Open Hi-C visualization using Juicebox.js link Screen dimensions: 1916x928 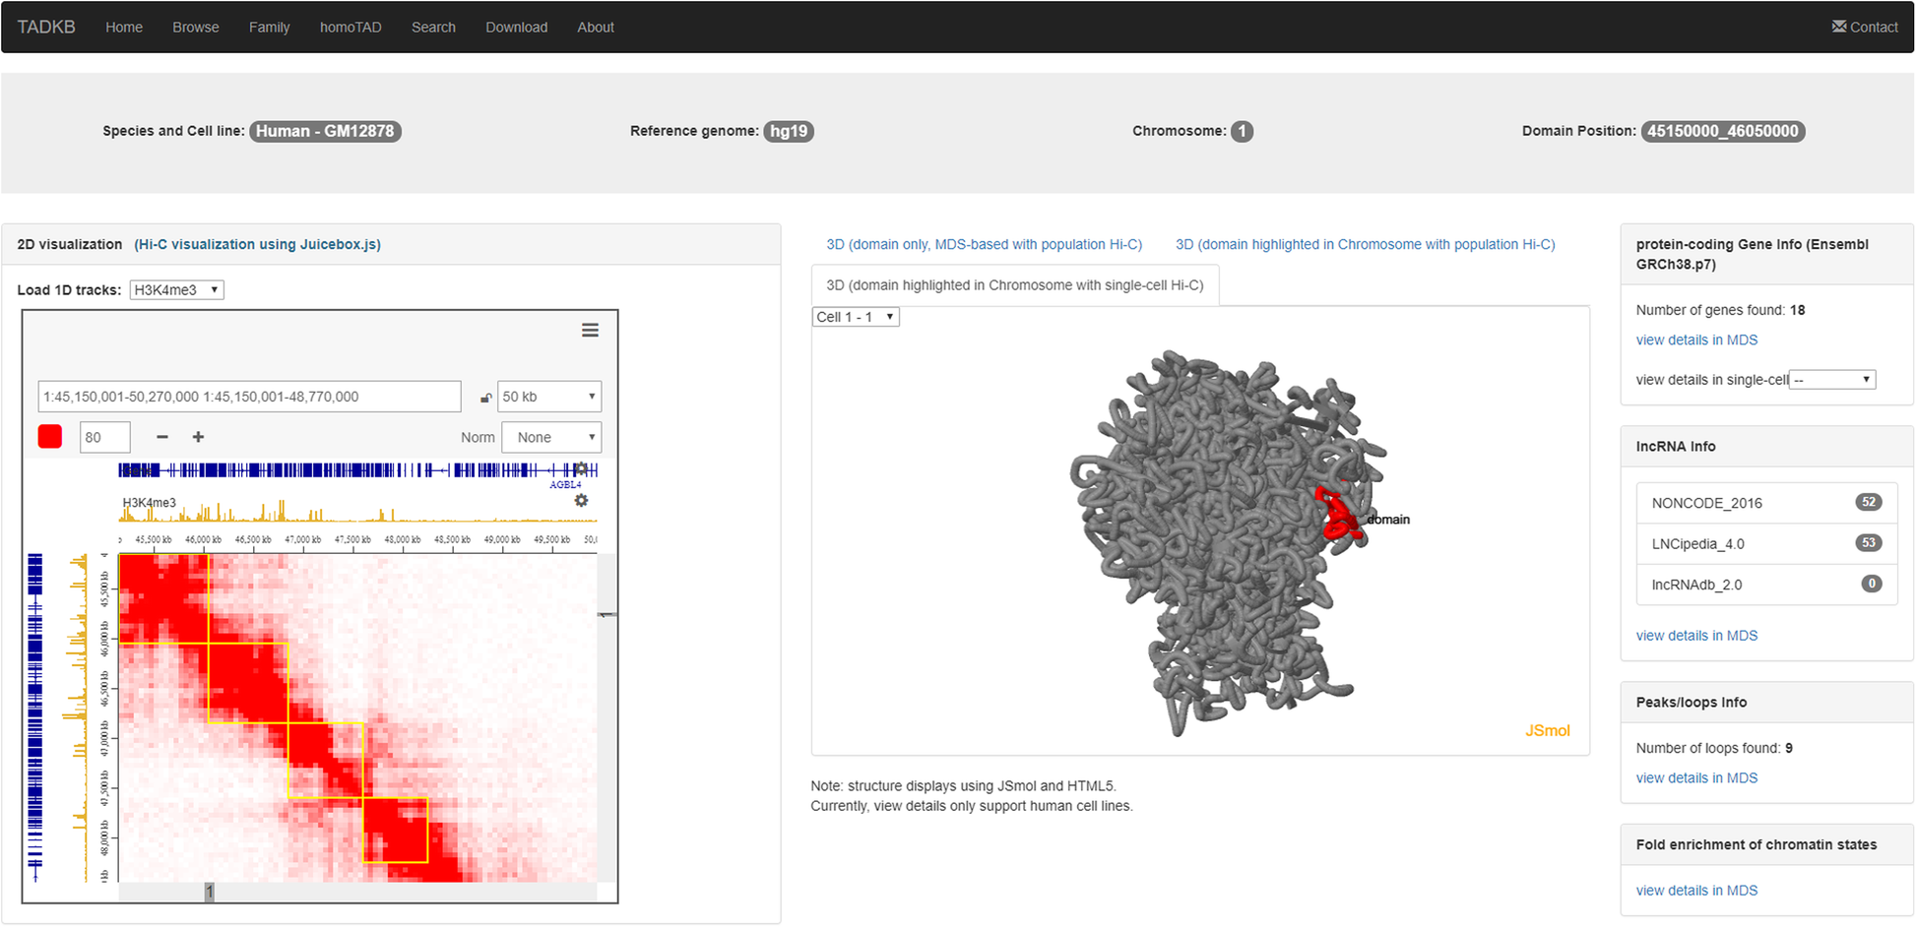pyautogui.click(x=258, y=244)
